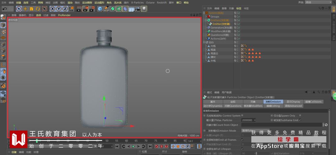The image size is (336, 155).
Task: Uncheck the Subframe Emit checkbox
Action: (300, 120)
